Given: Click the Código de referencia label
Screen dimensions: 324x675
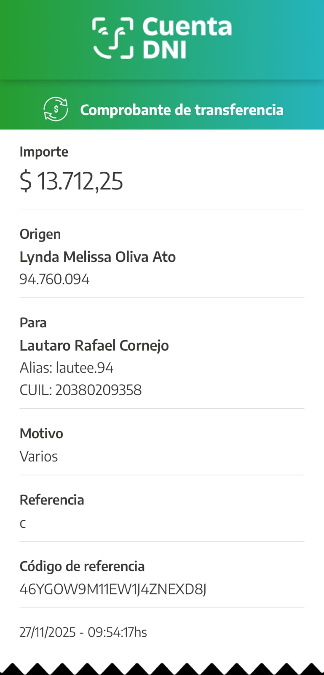Looking at the screenshot, I should [82, 566].
